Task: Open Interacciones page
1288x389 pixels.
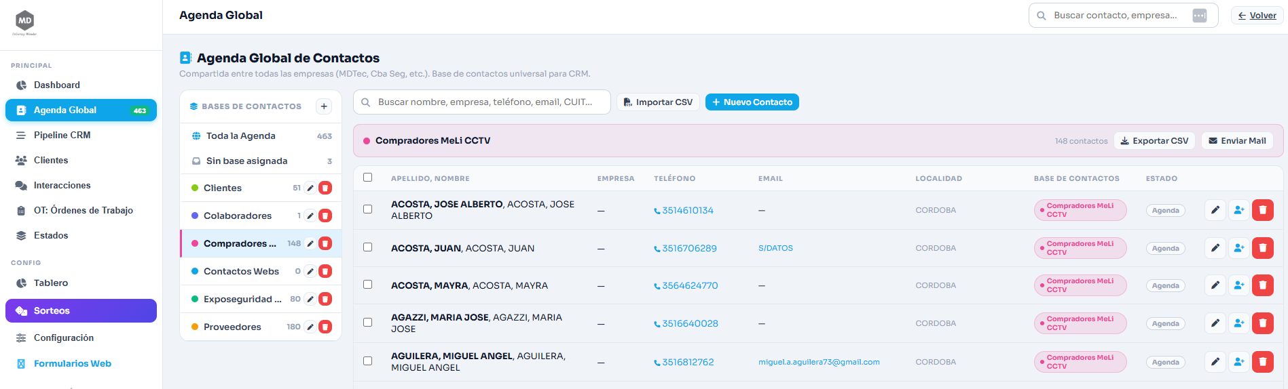Action: [x=81, y=185]
